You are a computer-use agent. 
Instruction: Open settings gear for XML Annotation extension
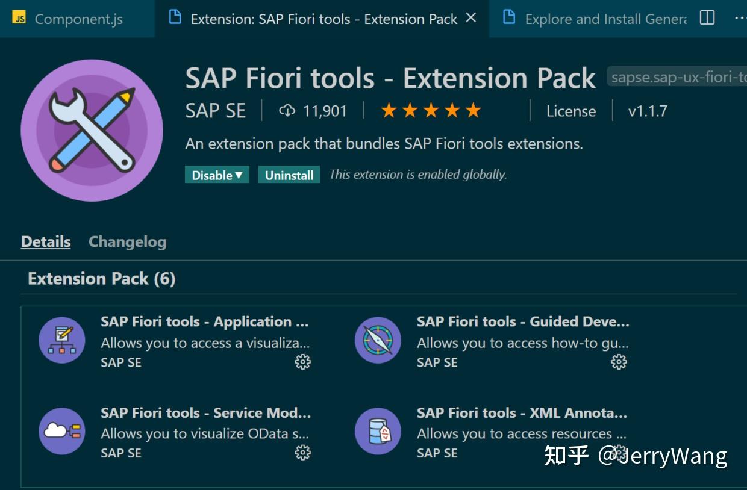619,453
